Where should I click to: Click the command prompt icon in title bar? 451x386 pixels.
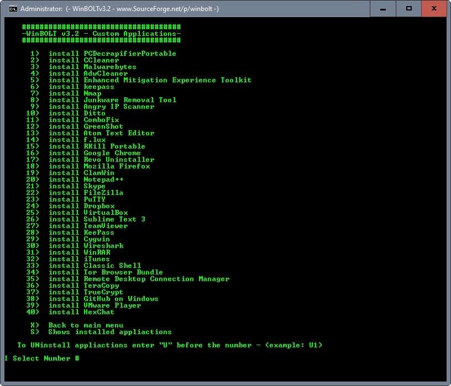13,9
